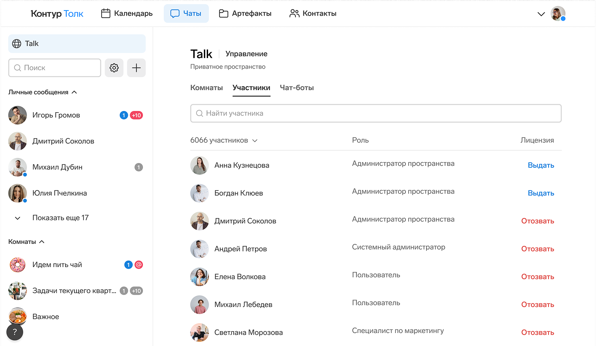596x346 pixels.
Task: Open the 6066 участников filter dropdown
Action: click(x=224, y=140)
